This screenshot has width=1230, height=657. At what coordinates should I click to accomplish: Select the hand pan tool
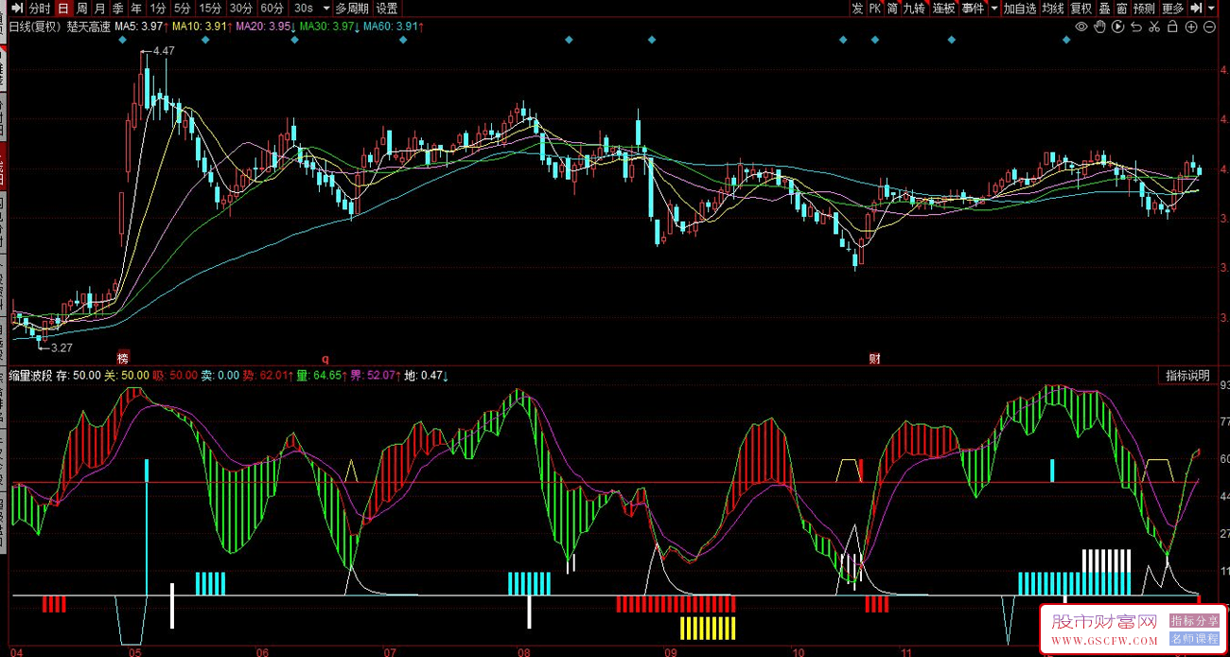pyautogui.click(x=1099, y=27)
